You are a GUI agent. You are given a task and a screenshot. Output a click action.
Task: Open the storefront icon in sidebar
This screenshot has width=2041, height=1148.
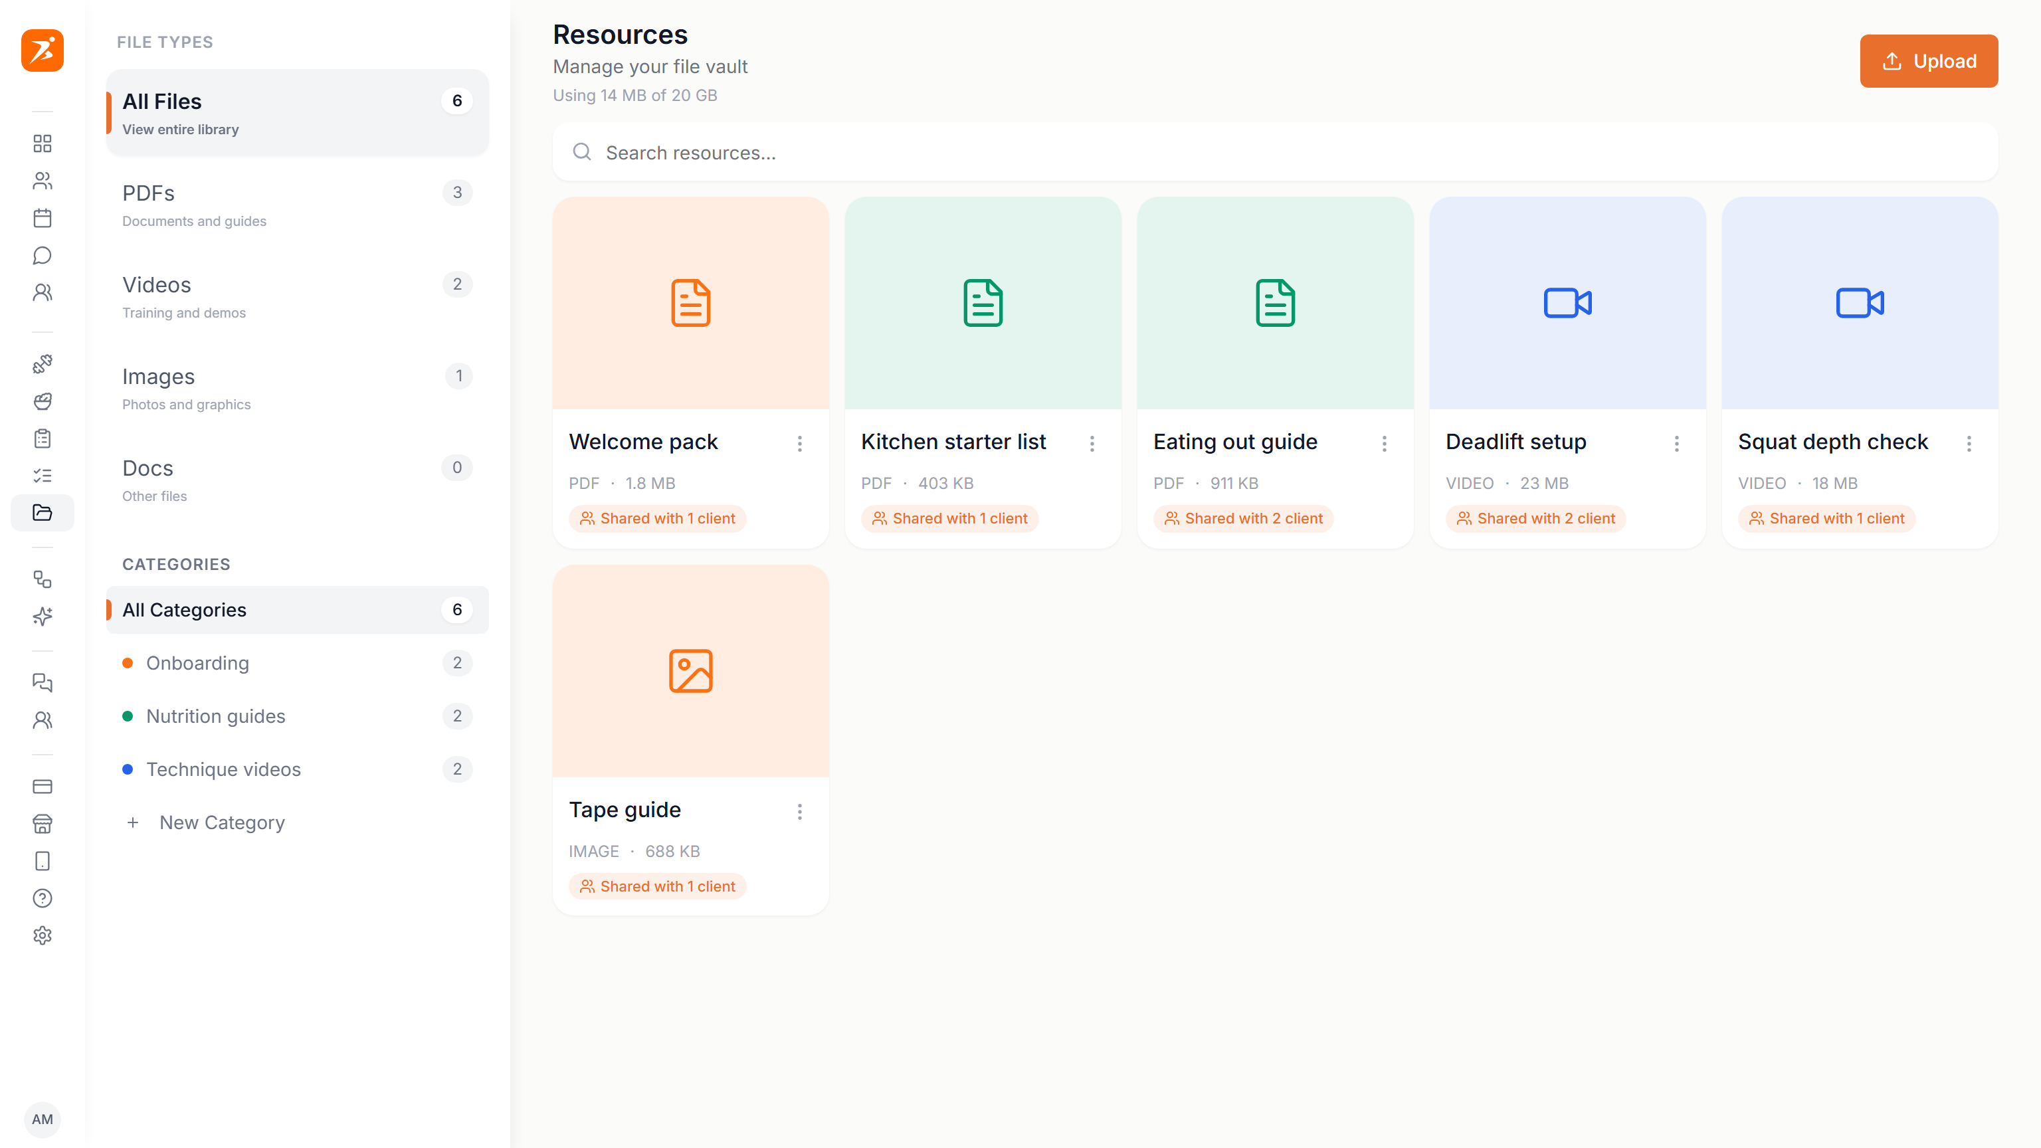click(42, 824)
